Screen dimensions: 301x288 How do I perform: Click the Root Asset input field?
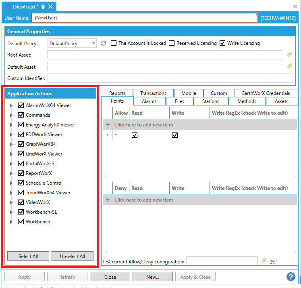165,55
